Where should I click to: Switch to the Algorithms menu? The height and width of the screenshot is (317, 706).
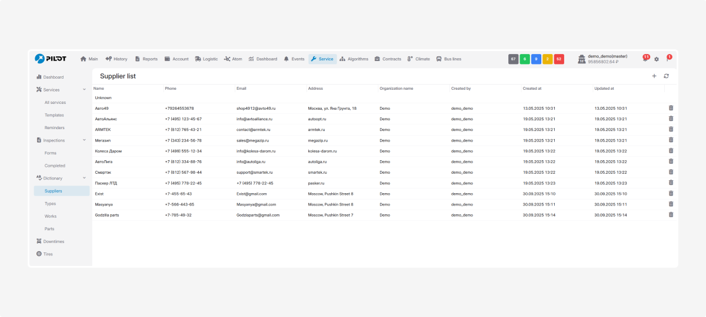pyautogui.click(x=354, y=59)
